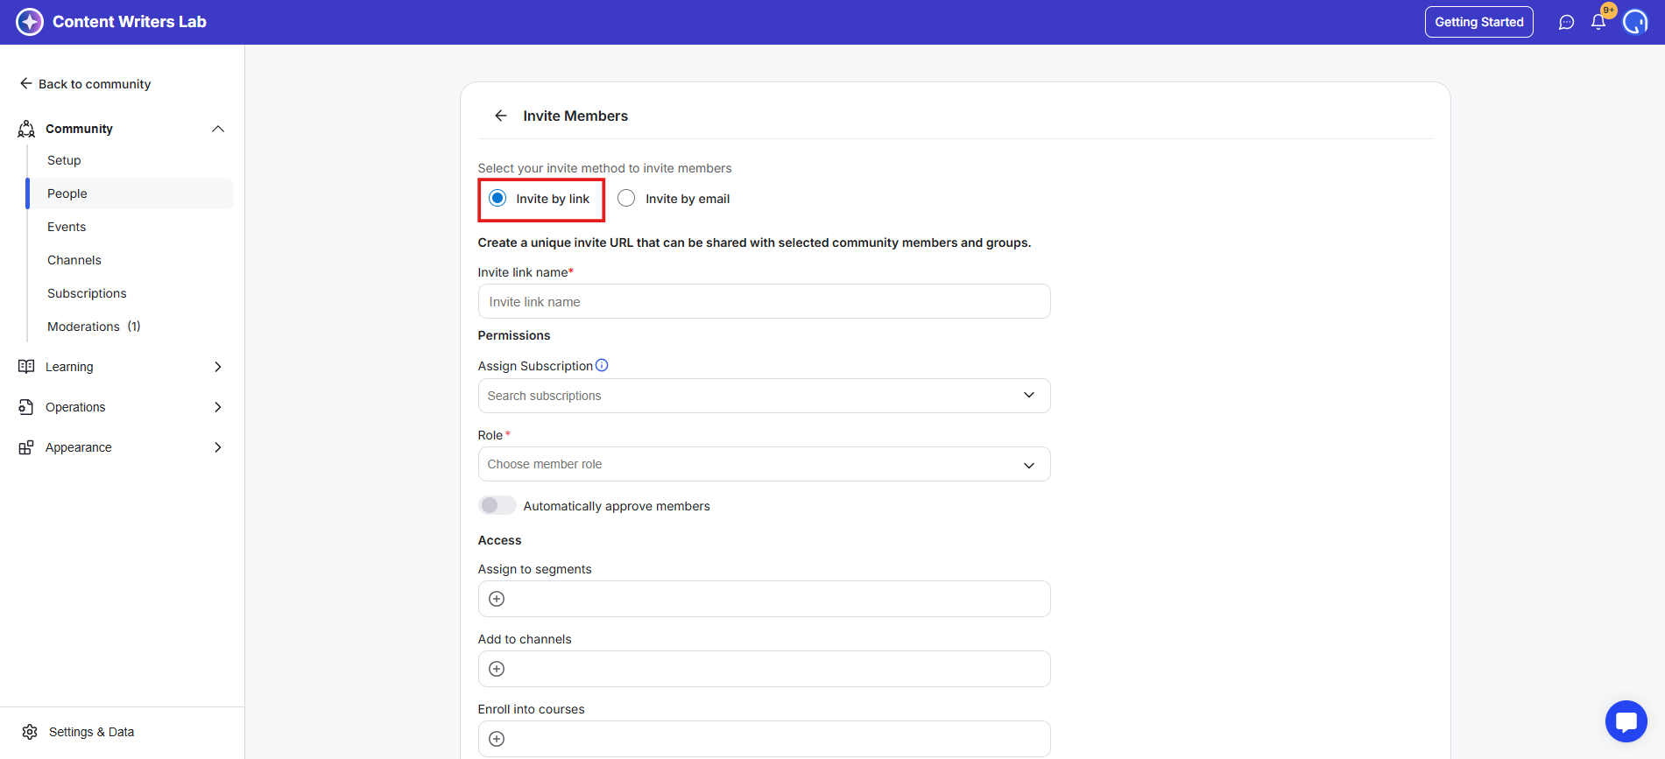Collapse the Community sidebar section
1665x759 pixels.
point(217,129)
